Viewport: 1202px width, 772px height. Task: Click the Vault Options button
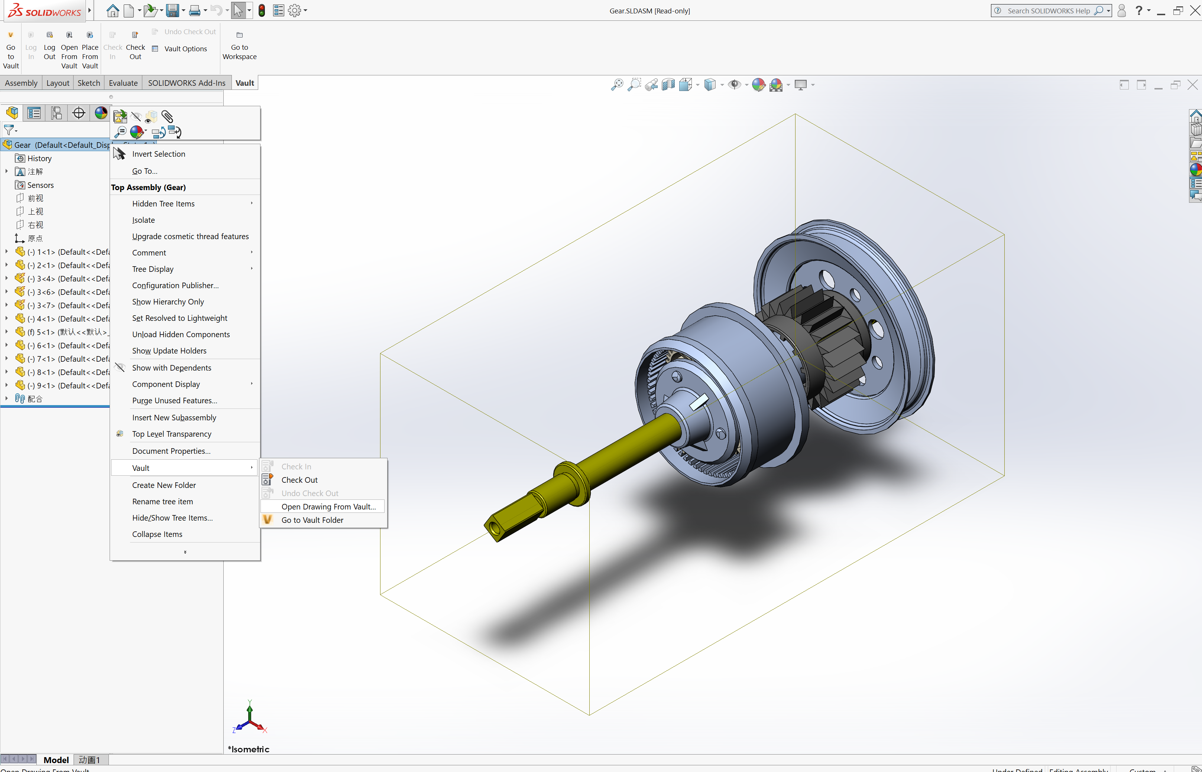click(185, 49)
